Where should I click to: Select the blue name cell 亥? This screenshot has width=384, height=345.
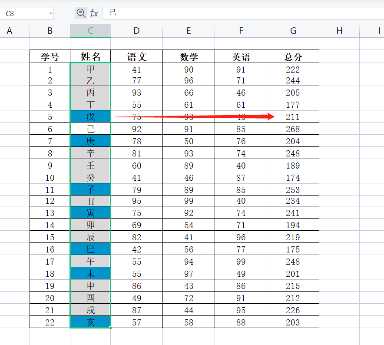pyautogui.click(x=90, y=322)
